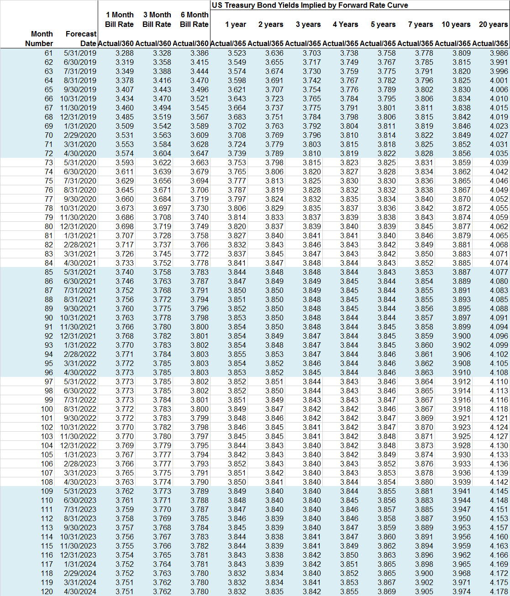Click month number 84
This screenshot has width=510, height=596.
click(48, 263)
